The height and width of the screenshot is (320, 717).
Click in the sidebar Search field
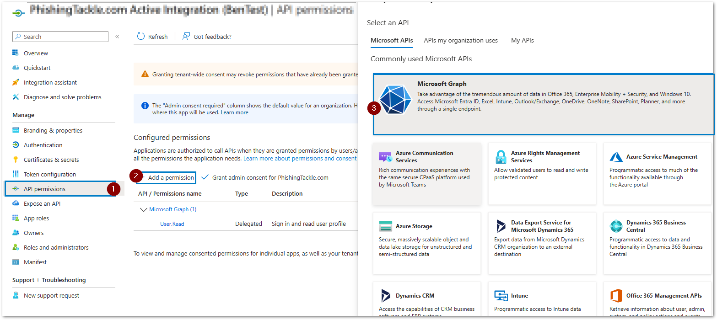(x=60, y=37)
